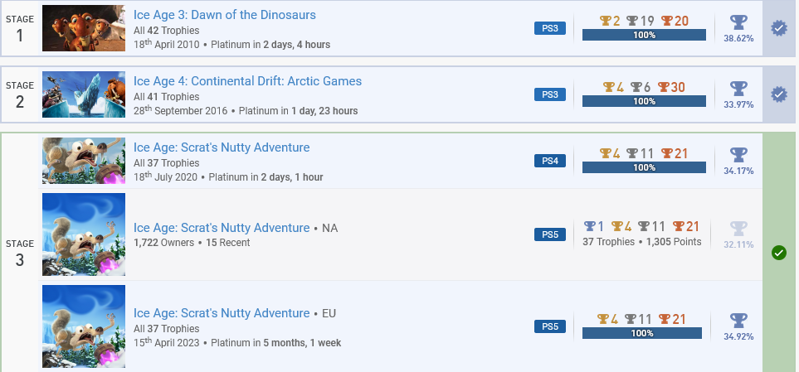
Task: Click PS5 tag on the NA row
Action: pyautogui.click(x=550, y=234)
